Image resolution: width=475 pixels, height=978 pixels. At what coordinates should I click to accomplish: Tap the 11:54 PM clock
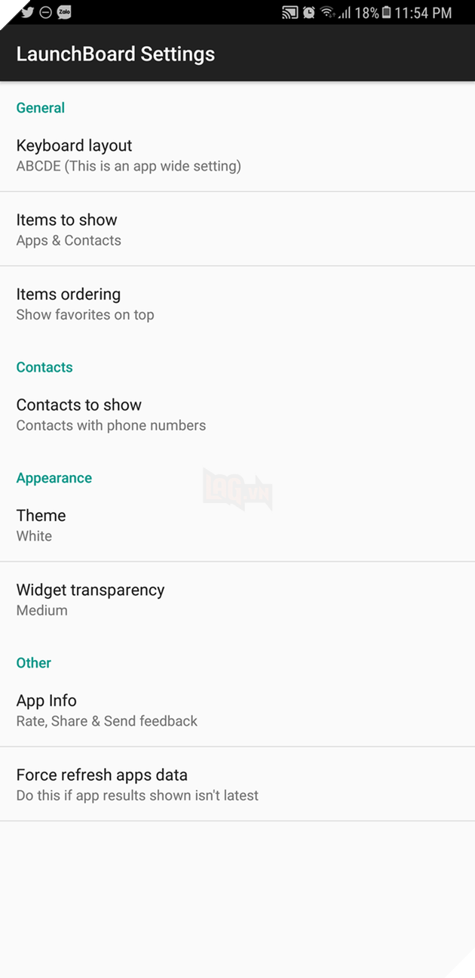[x=423, y=13]
